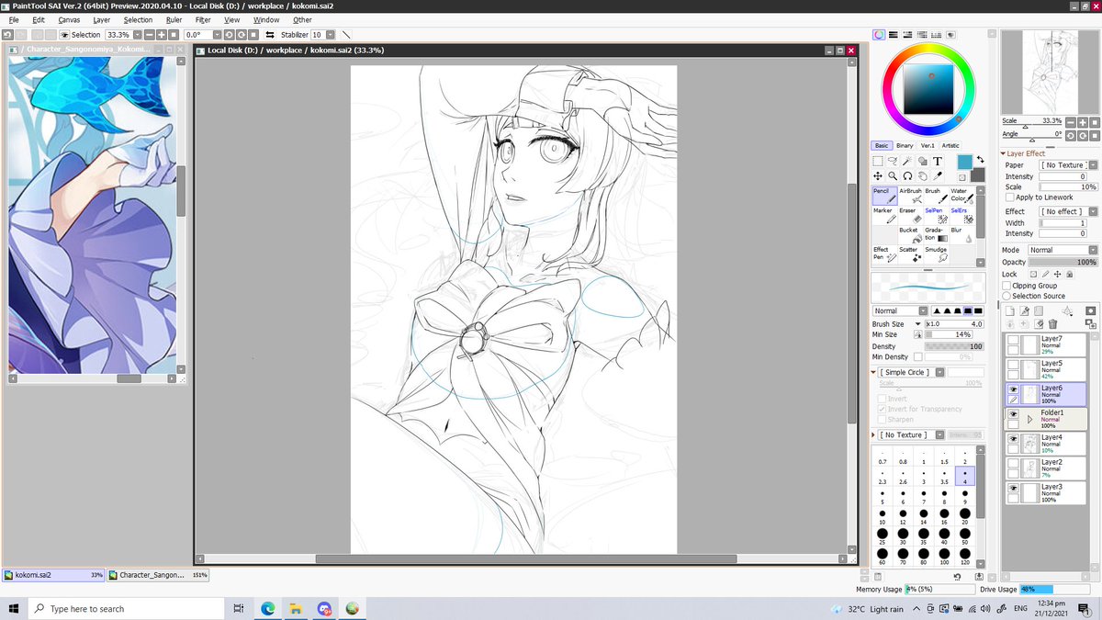The image size is (1102, 620).
Task: Choose the Magic Wand tool
Action: point(907,161)
